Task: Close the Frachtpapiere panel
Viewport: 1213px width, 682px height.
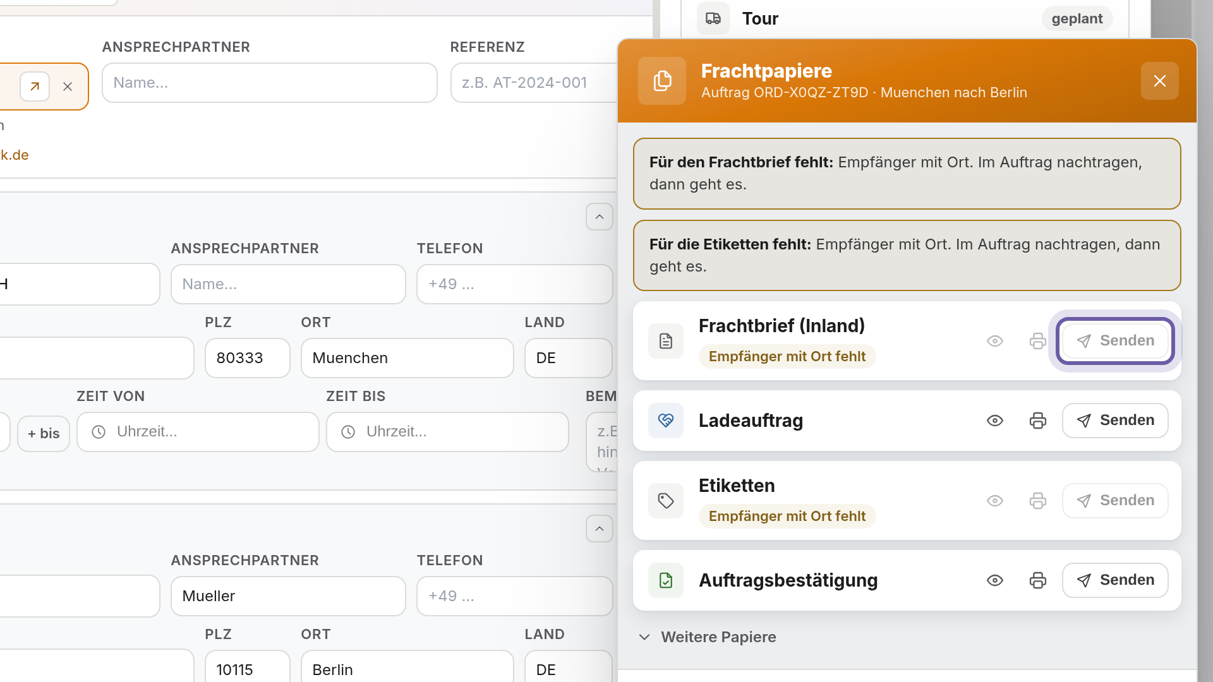Action: (1159, 81)
